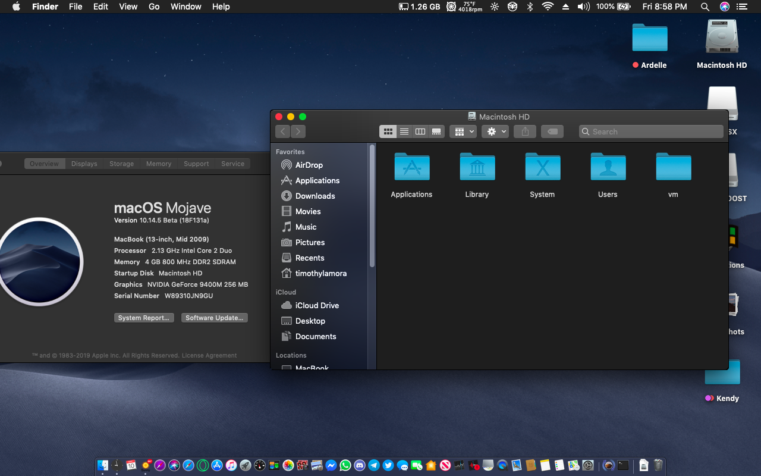
Task: Open the Library folder icon
Action: (477, 167)
